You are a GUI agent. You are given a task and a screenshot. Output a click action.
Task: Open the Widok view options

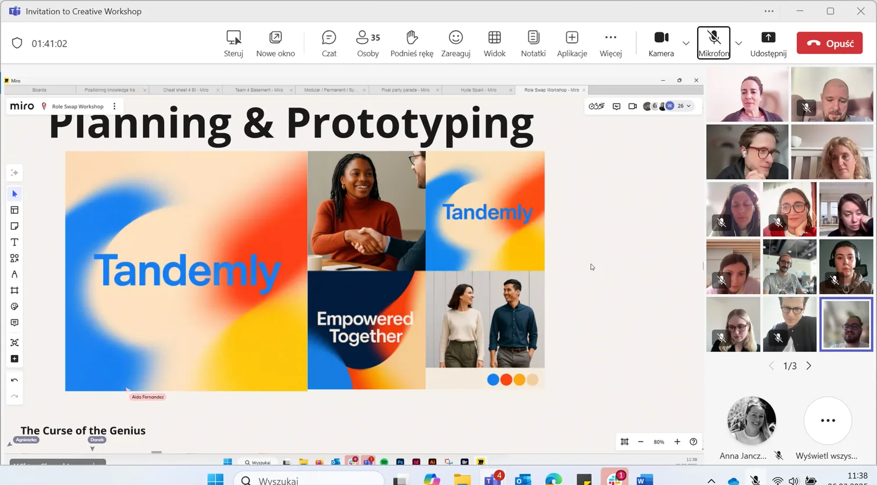point(494,44)
